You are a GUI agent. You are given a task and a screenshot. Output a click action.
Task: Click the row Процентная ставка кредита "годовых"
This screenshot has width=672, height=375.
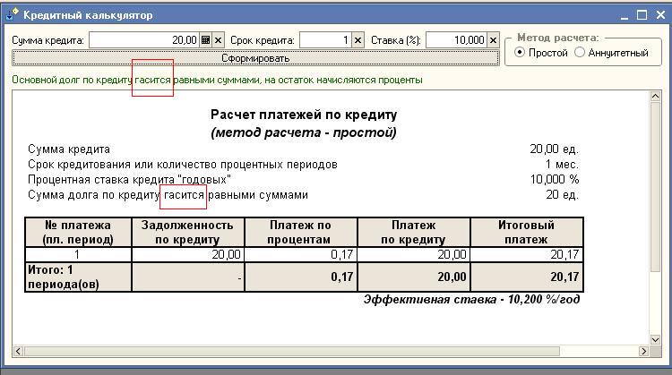coord(129,180)
